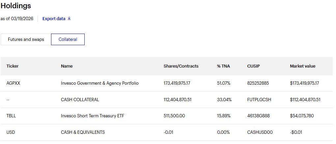
Task: Select the TBLL ticker cell
Action: pyautogui.click(x=12, y=116)
